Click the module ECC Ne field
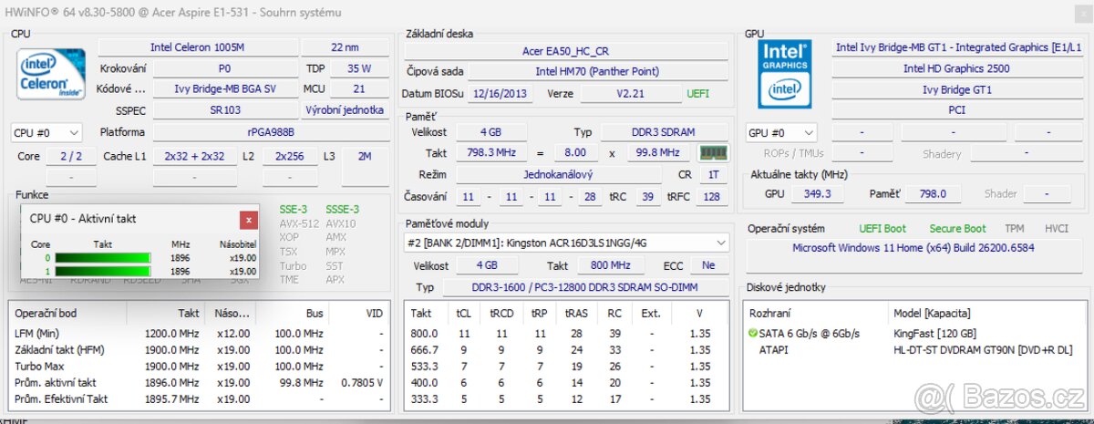Screen dimensions: 1094x424 [x=708, y=265]
